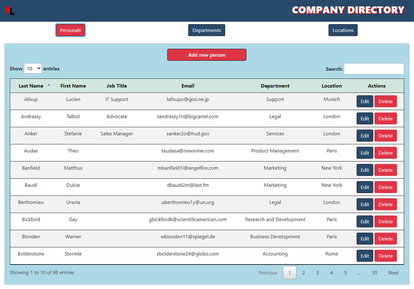The height and width of the screenshot is (289, 414).
Task: Edit the Berthomieu record
Action: pos(365,204)
